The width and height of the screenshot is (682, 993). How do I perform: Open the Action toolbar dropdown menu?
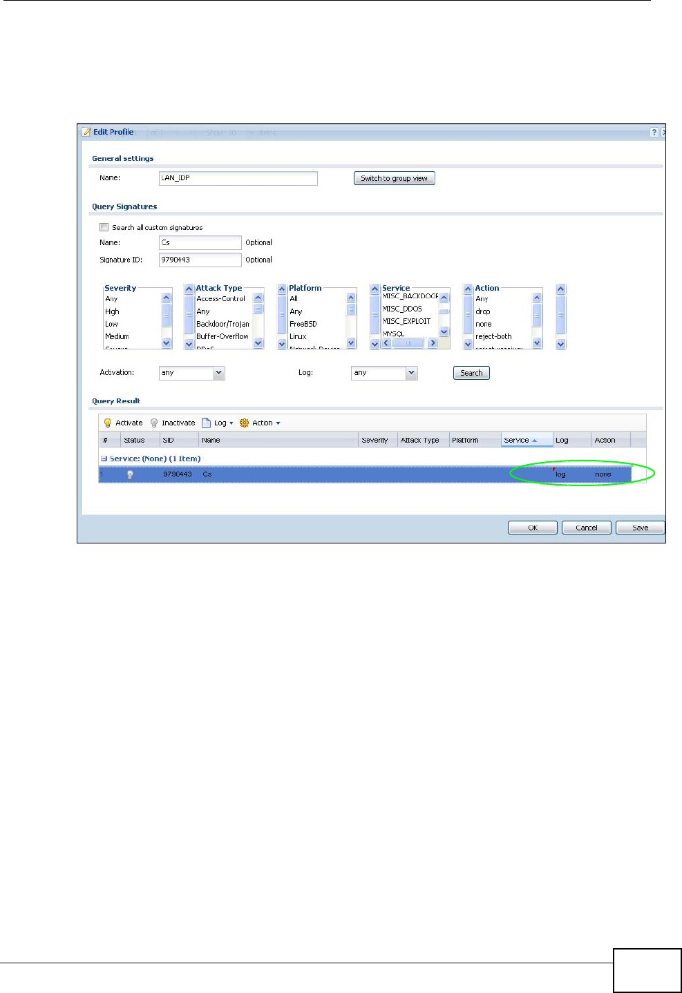278,423
